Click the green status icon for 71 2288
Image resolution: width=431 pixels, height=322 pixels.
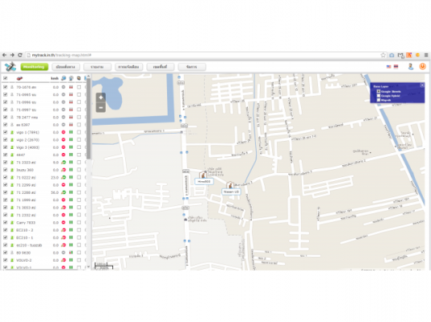pos(64,192)
